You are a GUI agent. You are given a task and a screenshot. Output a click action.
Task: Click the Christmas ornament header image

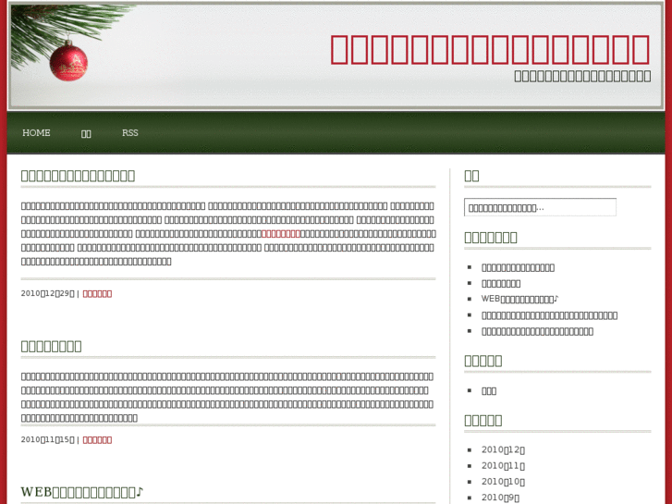click(x=68, y=61)
